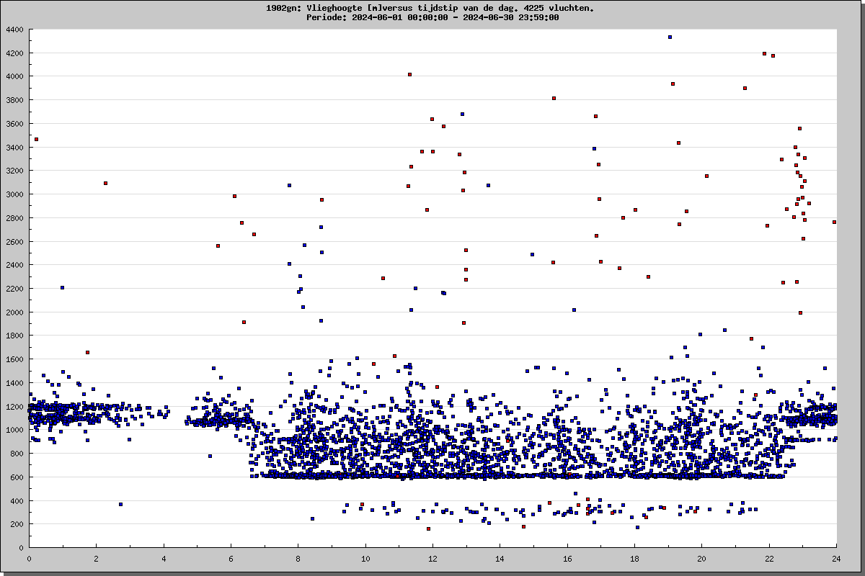Click y-axis label 400
This screenshot has height=576, width=865.
pyautogui.click(x=17, y=500)
